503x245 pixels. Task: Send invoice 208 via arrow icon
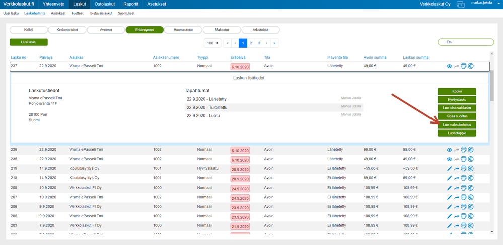click(457, 188)
